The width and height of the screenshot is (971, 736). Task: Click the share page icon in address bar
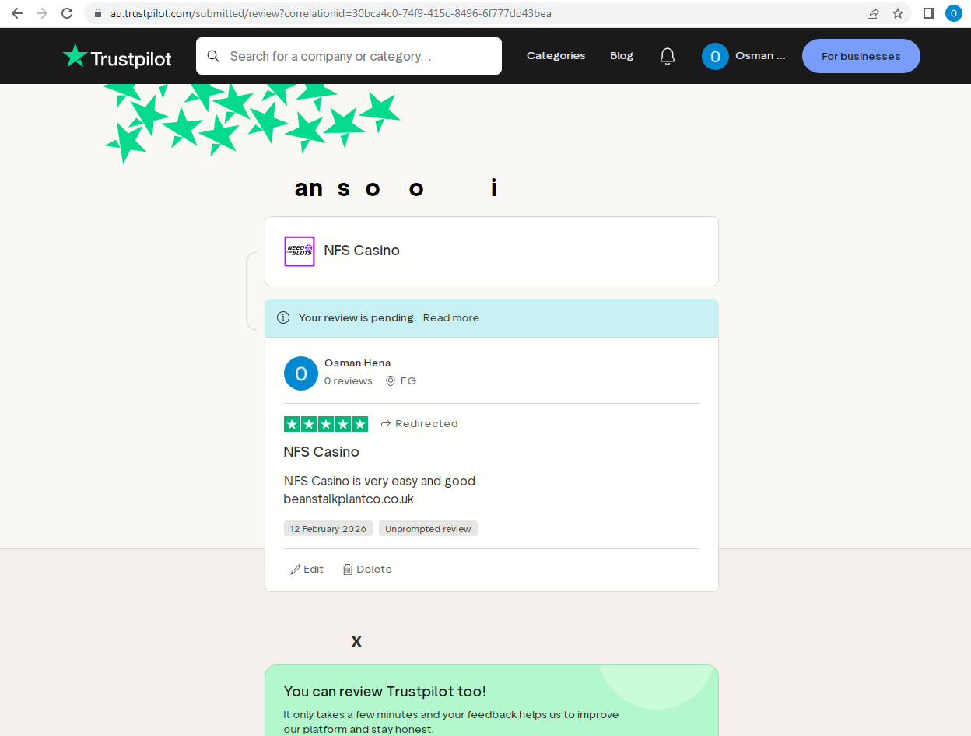(873, 13)
